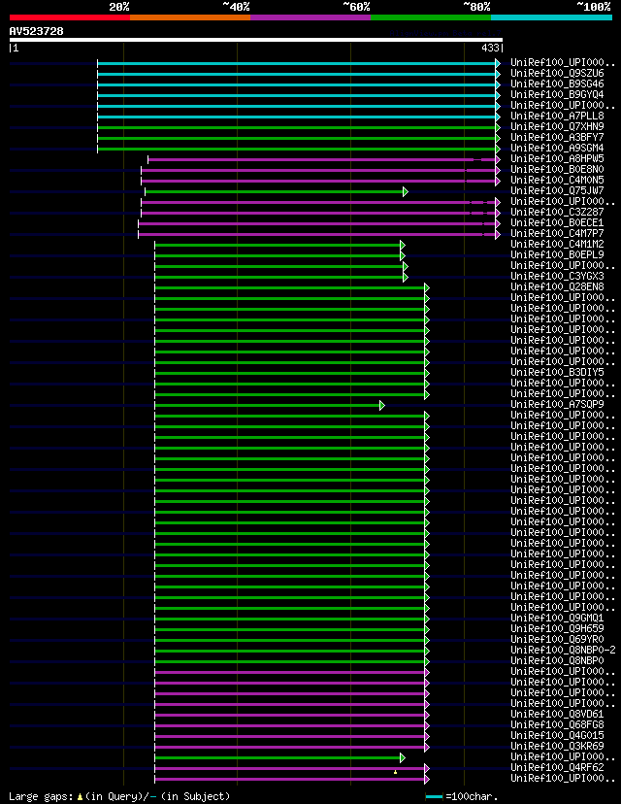Select the UniRef100_Q4G015 label
621x804 pixels.
(x=557, y=736)
